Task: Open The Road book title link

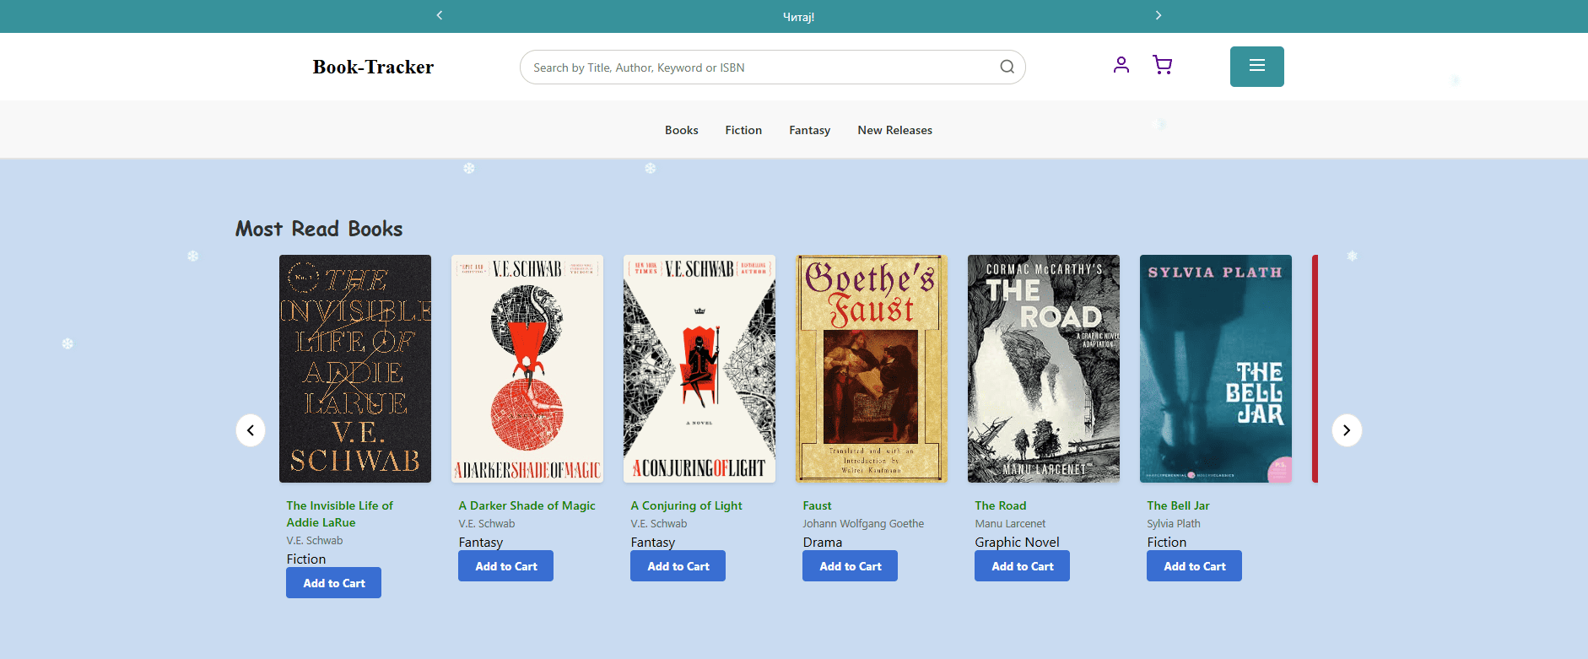Action: coord(1000,505)
